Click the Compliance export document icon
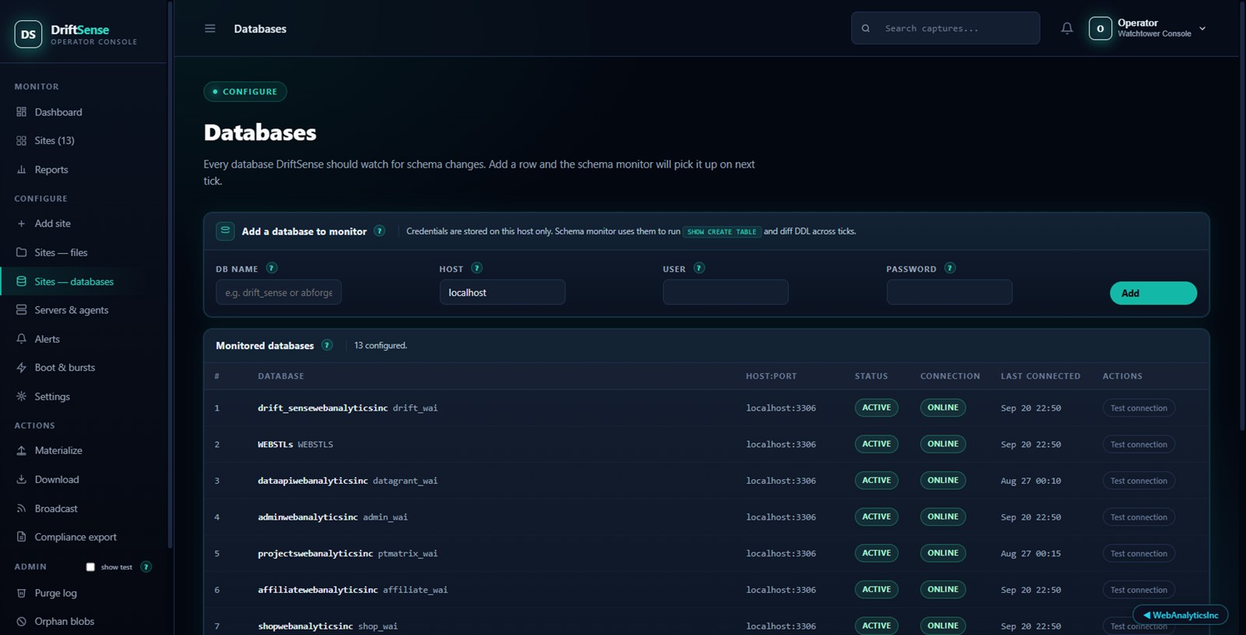Viewport: 1246px width, 635px height. point(21,537)
